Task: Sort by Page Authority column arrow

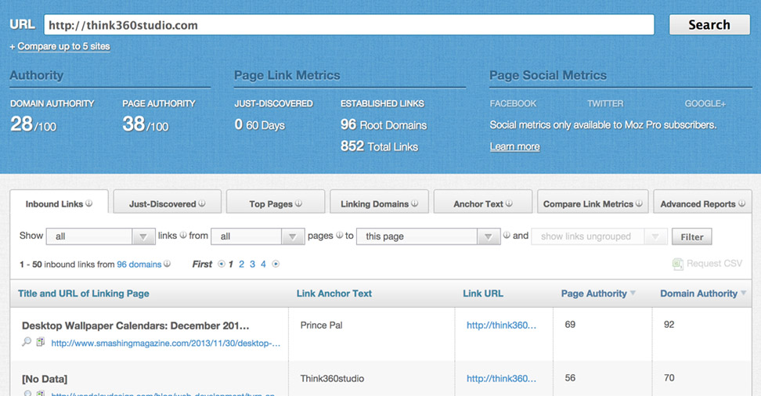Action: click(633, 293)
